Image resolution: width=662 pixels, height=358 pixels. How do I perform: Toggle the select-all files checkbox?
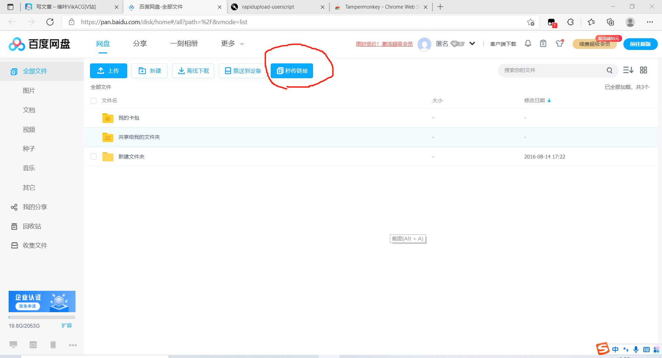click(x=93, y=101)
